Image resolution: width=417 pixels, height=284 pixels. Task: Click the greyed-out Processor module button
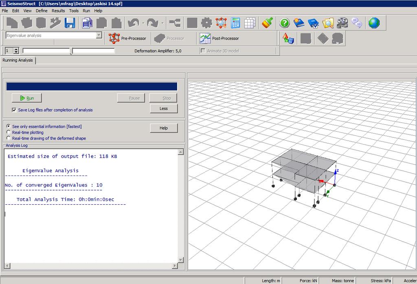(x=169, y=39)
